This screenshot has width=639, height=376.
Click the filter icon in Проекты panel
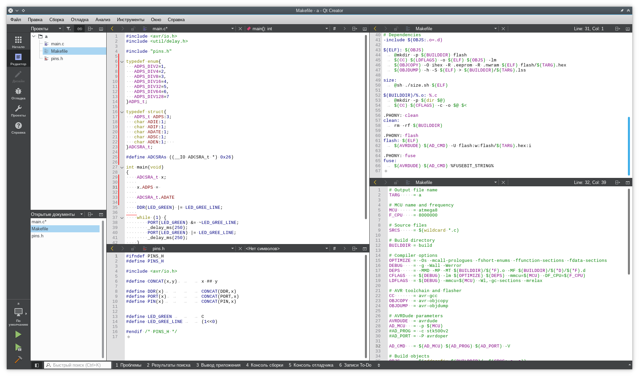(69, 29)
